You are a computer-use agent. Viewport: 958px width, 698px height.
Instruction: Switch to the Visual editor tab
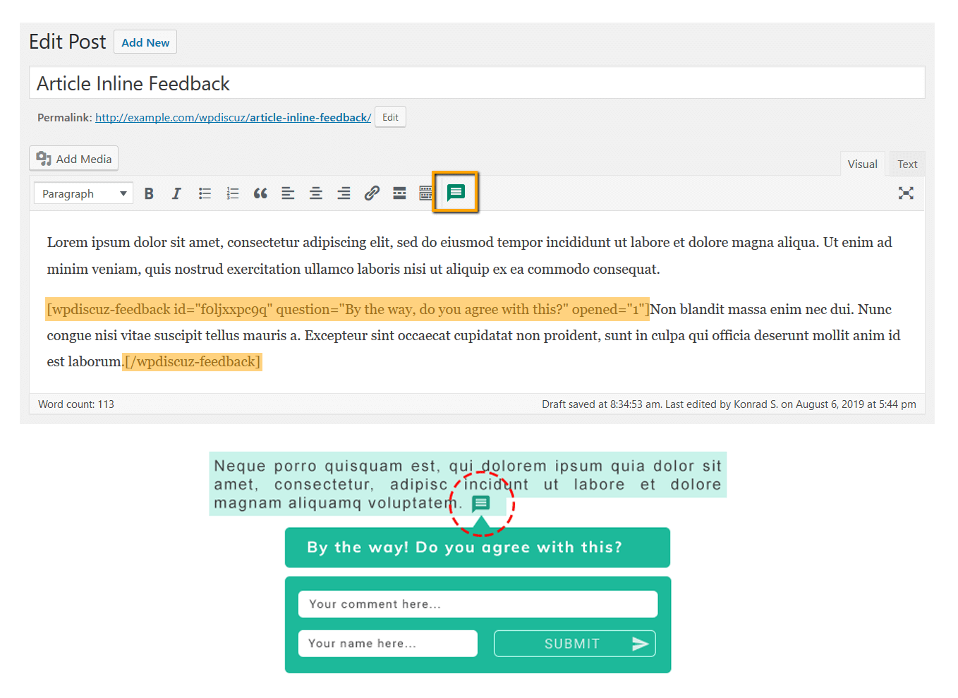point(862,164)
